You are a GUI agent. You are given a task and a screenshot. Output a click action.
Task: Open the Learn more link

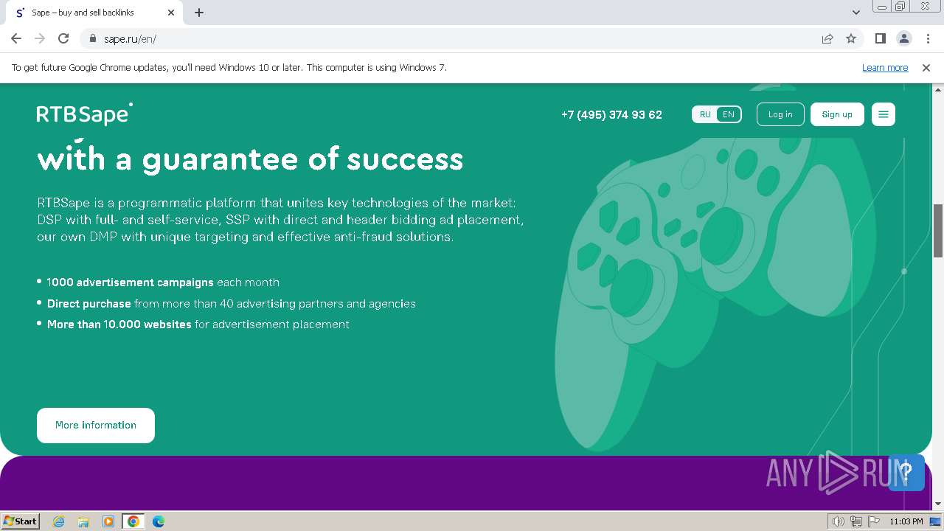pyautogui.click(x=885, y=67)
